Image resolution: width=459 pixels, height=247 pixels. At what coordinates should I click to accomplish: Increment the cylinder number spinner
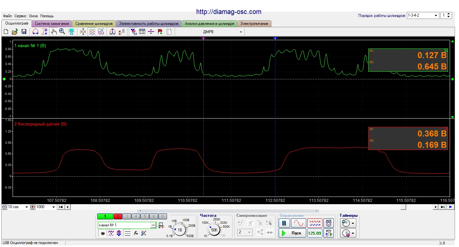click(449, 14)
